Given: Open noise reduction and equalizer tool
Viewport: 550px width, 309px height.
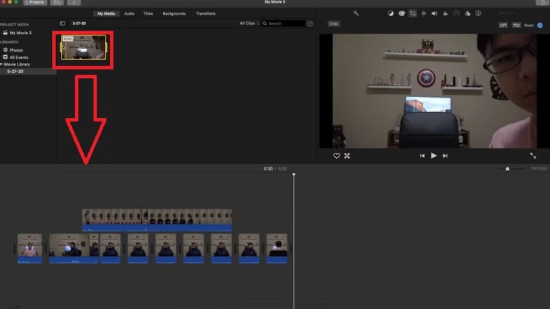Looking at the screenshot, I should point(445,13).
